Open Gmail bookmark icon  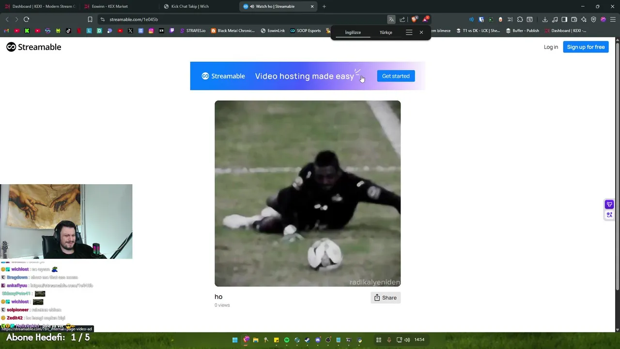6,31
